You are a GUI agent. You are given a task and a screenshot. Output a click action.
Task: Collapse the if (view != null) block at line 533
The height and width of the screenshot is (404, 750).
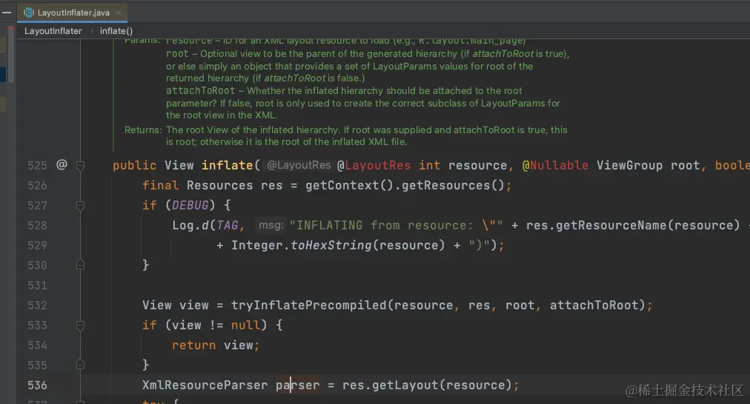[x=80, y=326]
